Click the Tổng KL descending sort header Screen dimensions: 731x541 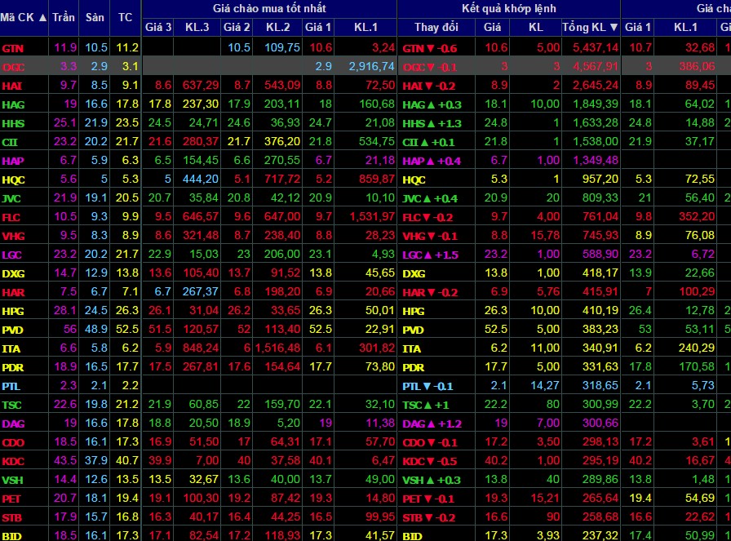click(614, 28)
